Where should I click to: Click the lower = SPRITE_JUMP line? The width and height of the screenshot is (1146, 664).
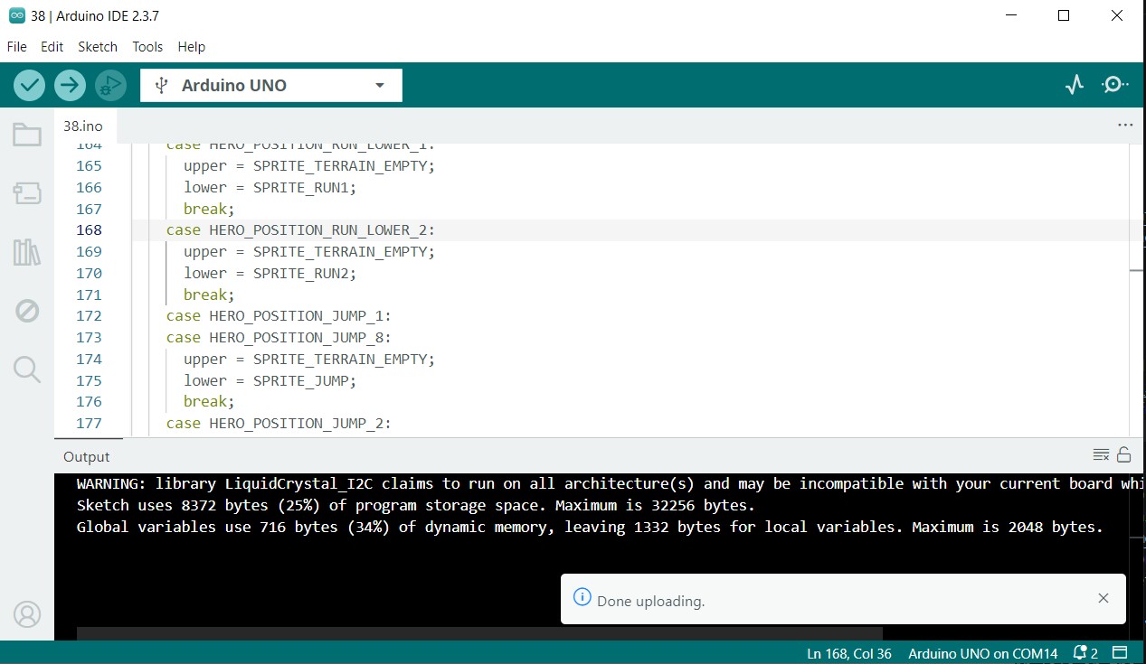pos(270,380)
